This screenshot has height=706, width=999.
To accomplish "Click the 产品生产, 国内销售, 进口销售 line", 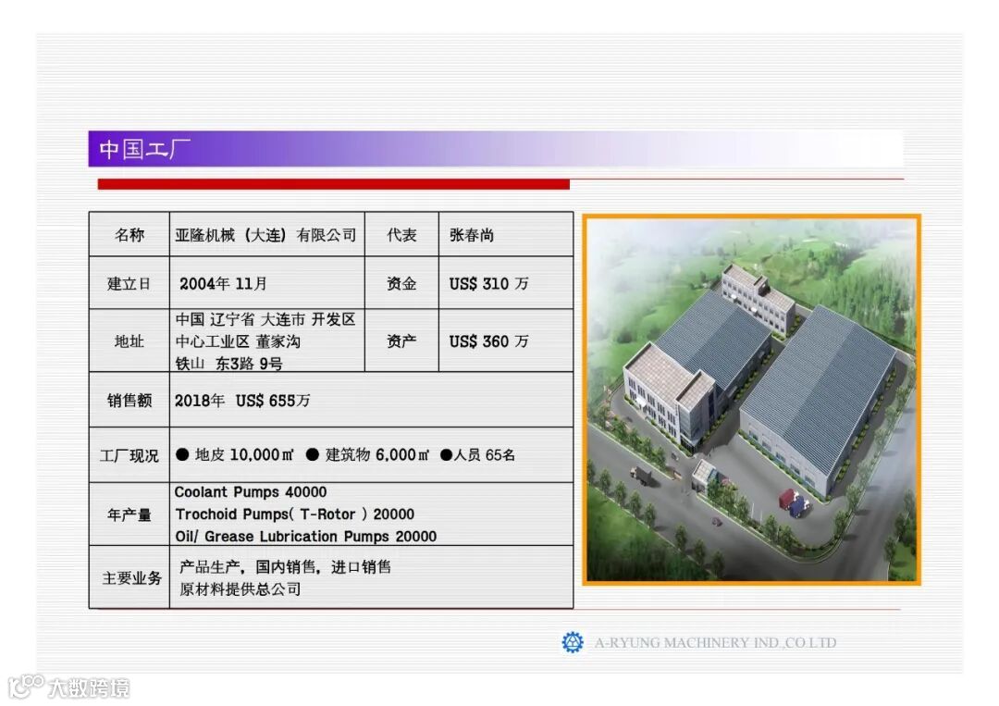I will [285, 566].
